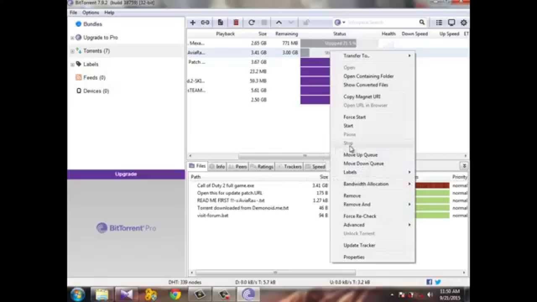Click the Create New Torrent file icon

pyautogui.click(x=220, y=23)
